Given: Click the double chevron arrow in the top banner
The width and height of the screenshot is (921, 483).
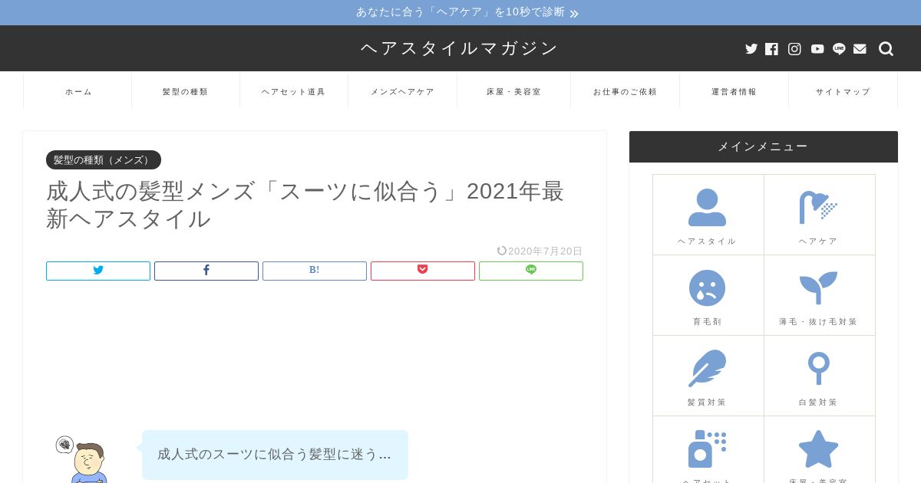Looking at the screenshot, I should (574, 13).
